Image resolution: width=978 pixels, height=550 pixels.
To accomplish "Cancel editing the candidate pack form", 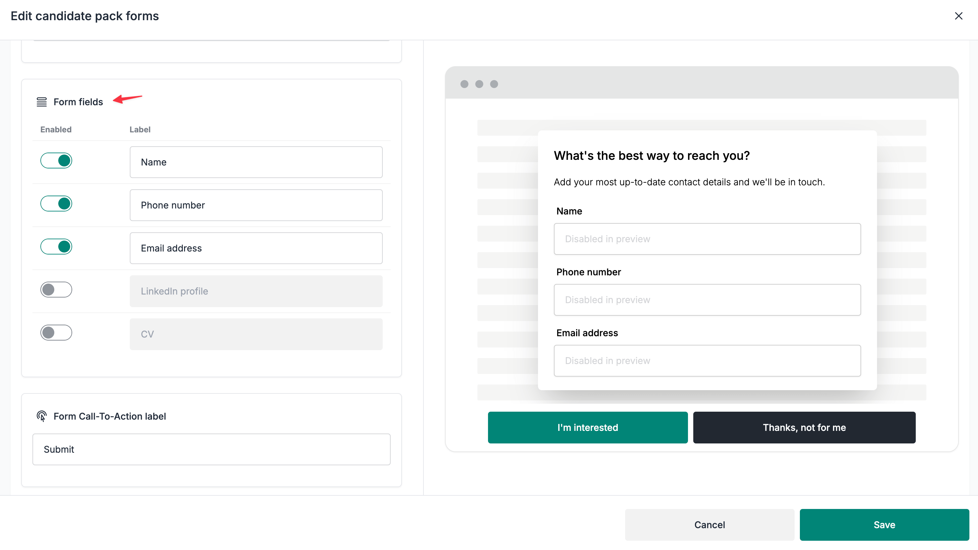I will 709,525.
